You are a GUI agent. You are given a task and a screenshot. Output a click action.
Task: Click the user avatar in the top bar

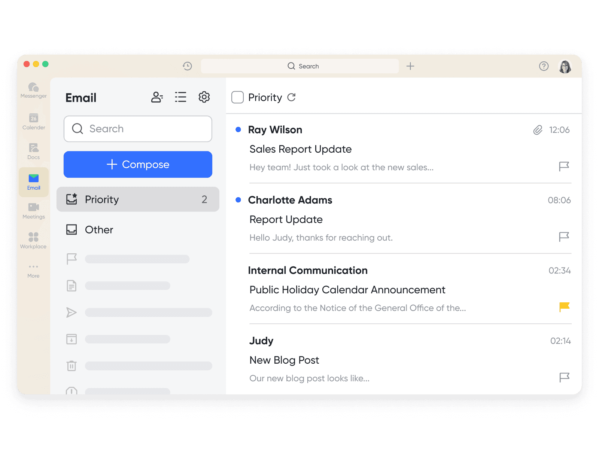564,66
